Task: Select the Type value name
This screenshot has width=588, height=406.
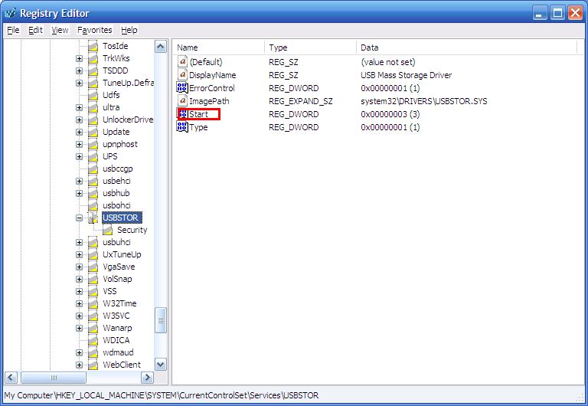Action: 198,127
